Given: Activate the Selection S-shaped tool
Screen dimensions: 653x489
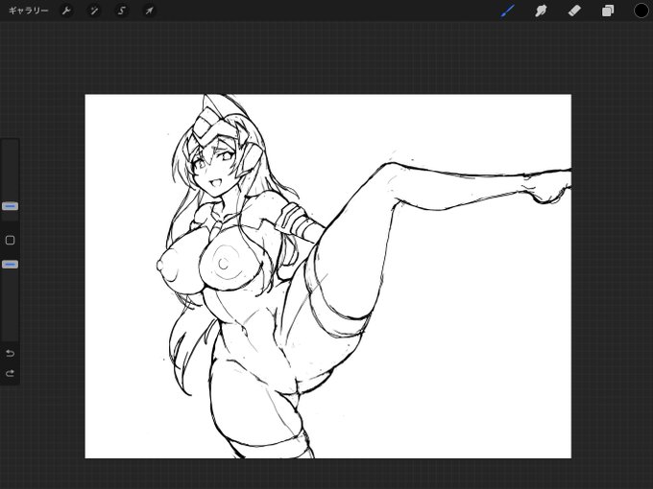Looking at the screenshot, I should [x=122, y=11].
